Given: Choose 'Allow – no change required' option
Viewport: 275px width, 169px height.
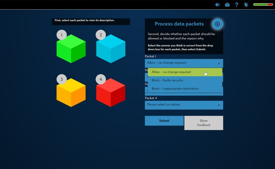Looking at the screenshot, I should 185,72.
